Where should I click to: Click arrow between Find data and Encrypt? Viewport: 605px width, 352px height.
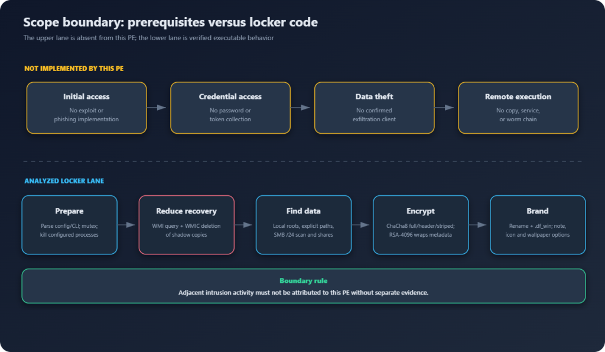[x=360, y=224]
